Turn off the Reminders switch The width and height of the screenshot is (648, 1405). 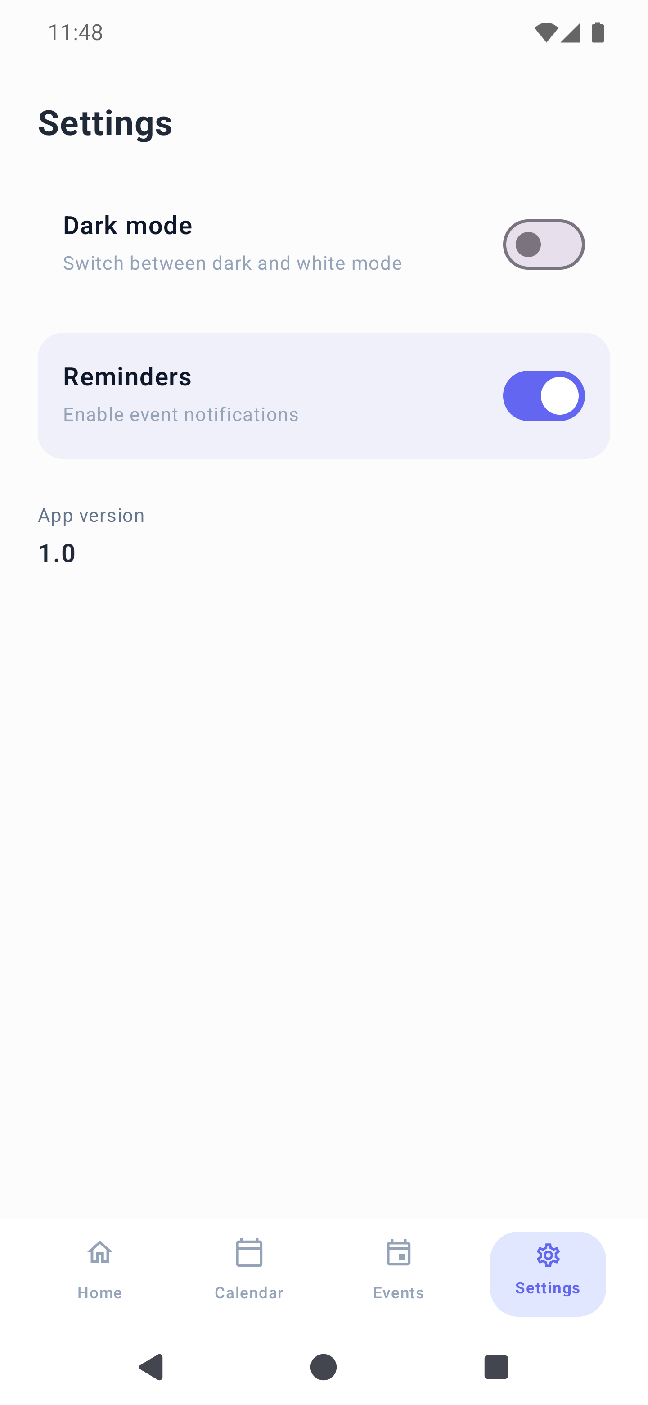click(543, 396)
